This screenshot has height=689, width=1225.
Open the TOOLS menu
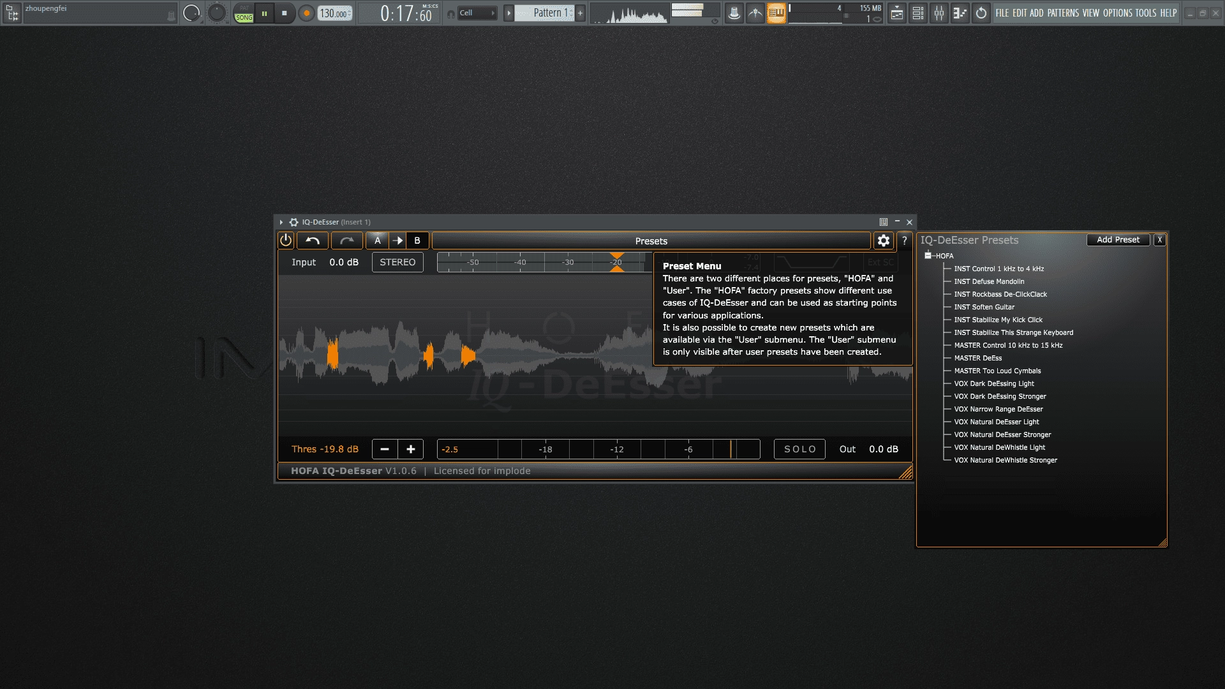1146,13
